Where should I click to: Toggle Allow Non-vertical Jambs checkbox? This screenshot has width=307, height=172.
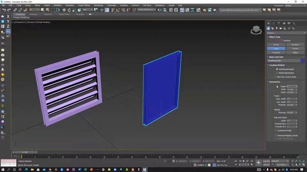tap(275, 77)
